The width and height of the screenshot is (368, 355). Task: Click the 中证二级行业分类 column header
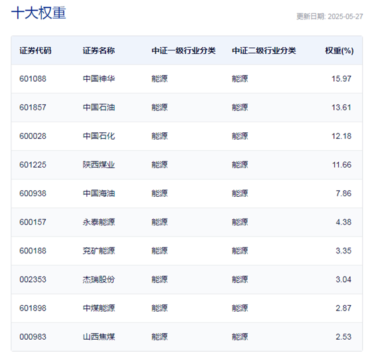point(264,51)
